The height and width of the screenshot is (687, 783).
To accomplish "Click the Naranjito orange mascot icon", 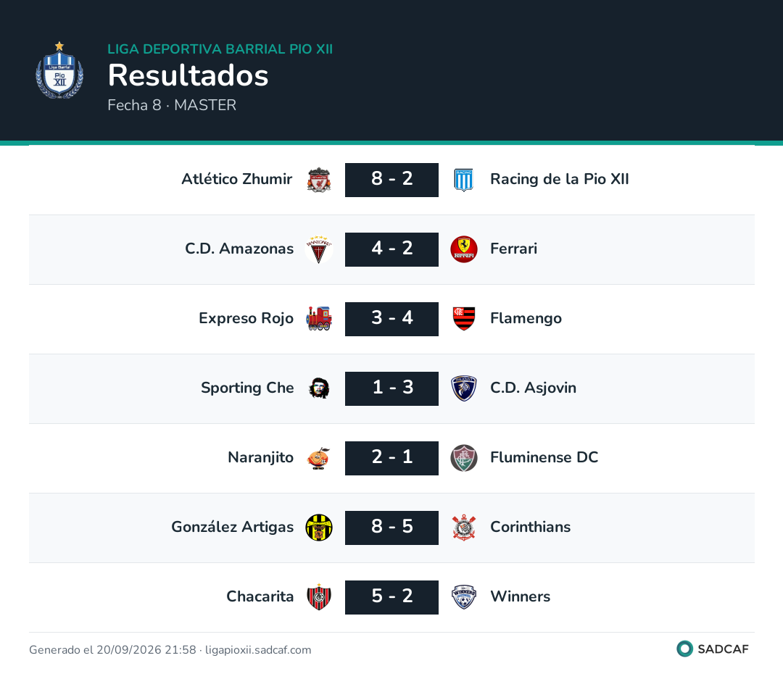I will pos(318,458).
